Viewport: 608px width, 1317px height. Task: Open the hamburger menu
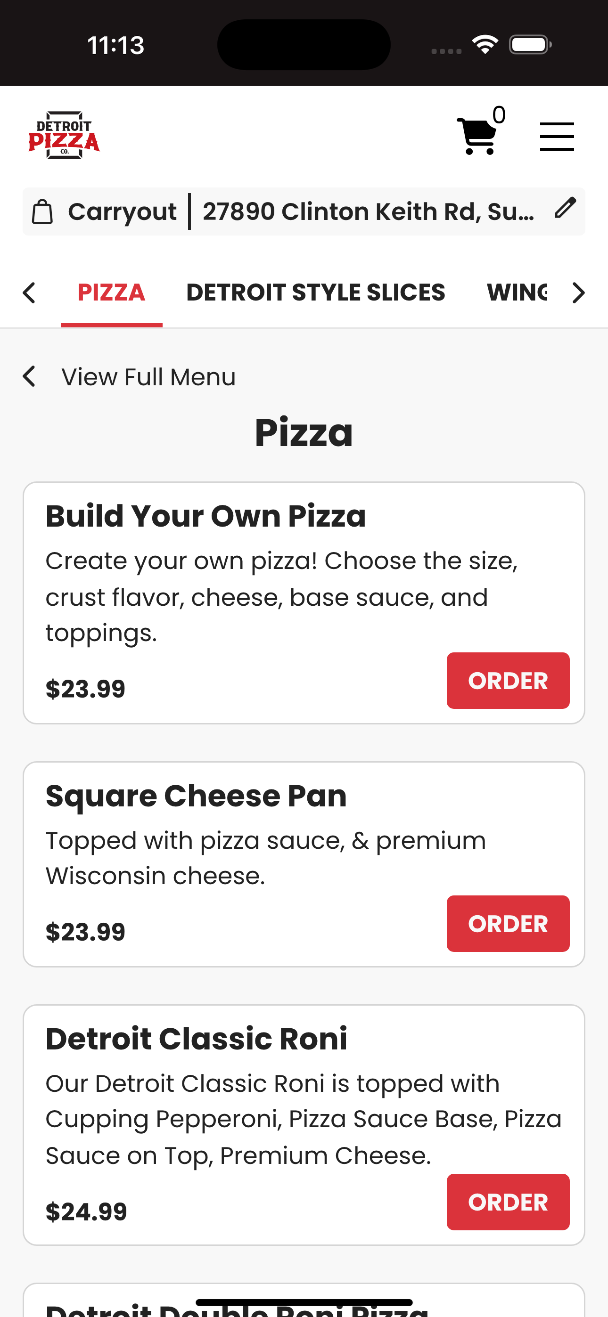click(557, 137)
